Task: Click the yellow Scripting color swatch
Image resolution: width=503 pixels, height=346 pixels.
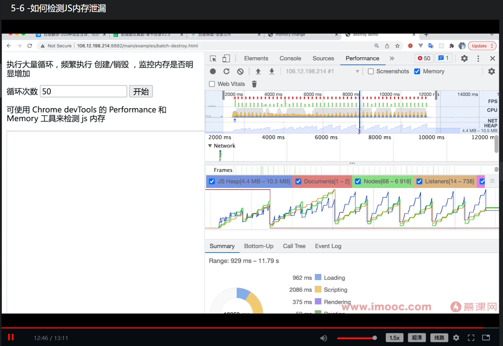Action: (x=318, y=289)
